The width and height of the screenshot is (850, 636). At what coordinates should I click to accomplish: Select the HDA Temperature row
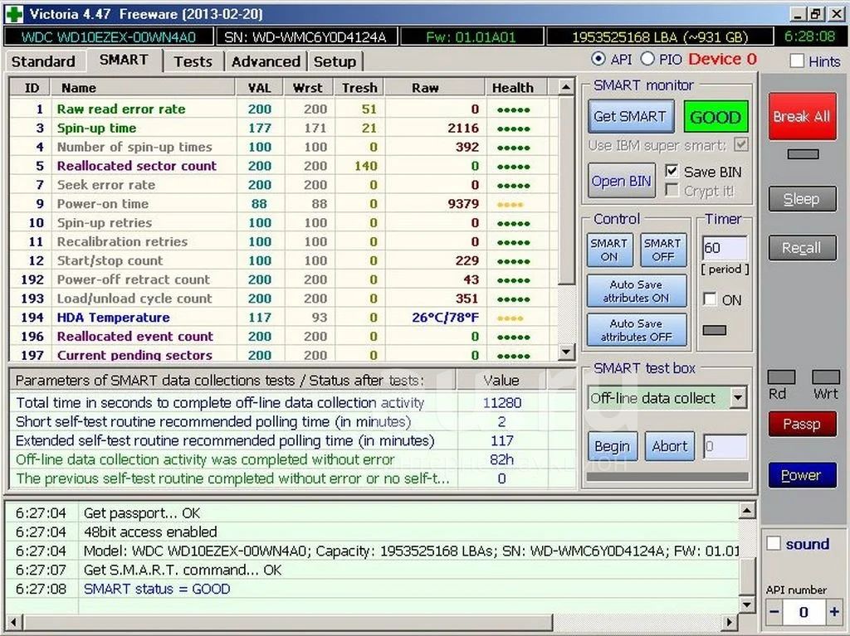(x=284, y=318)
